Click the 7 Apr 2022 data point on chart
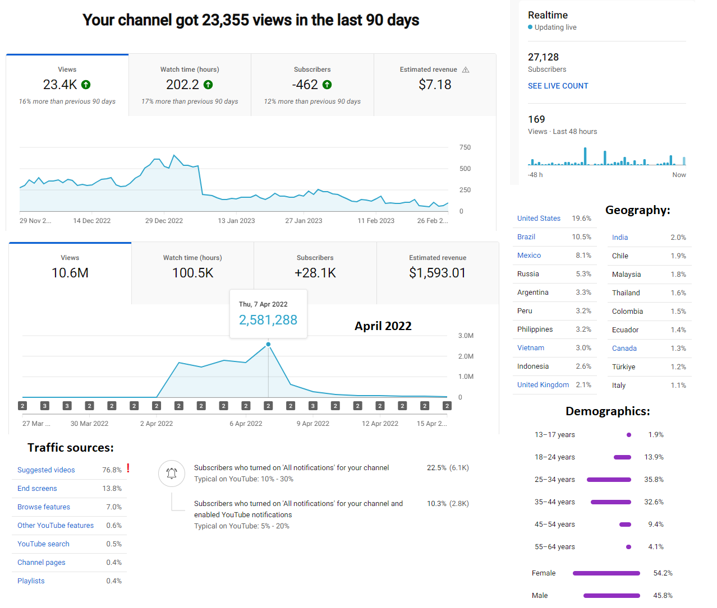Viewport: 717px width, 608px height. (268, 344)
